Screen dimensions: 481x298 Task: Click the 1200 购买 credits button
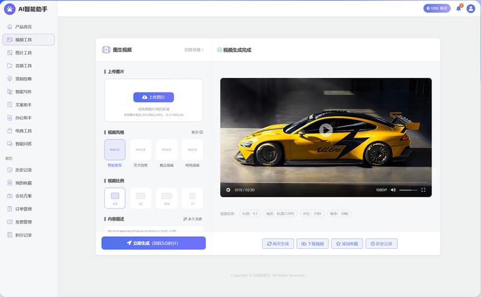(437, 8)
